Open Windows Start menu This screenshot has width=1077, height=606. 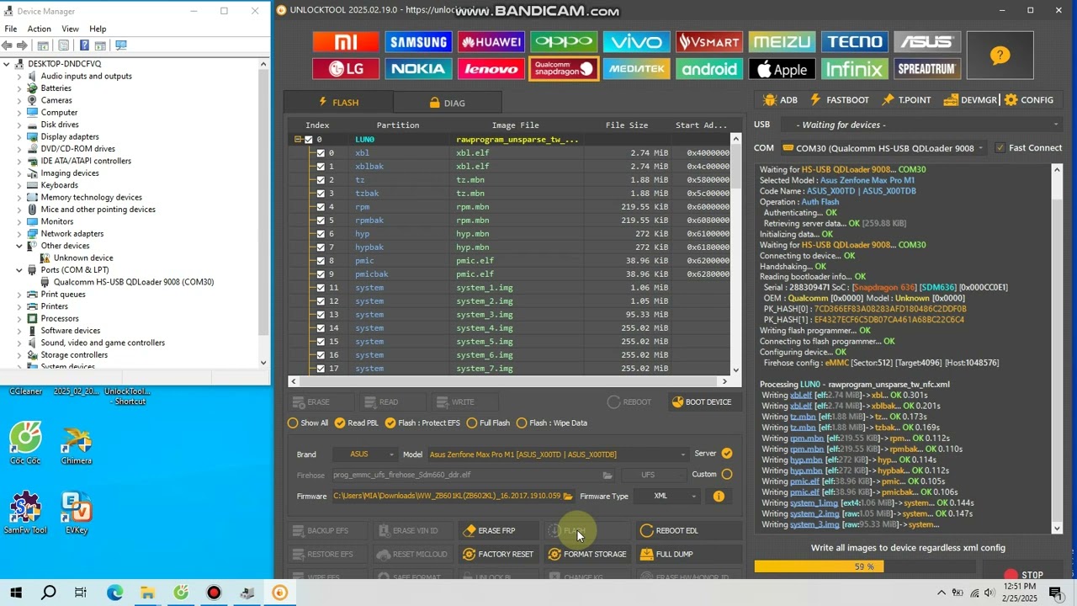16,593
